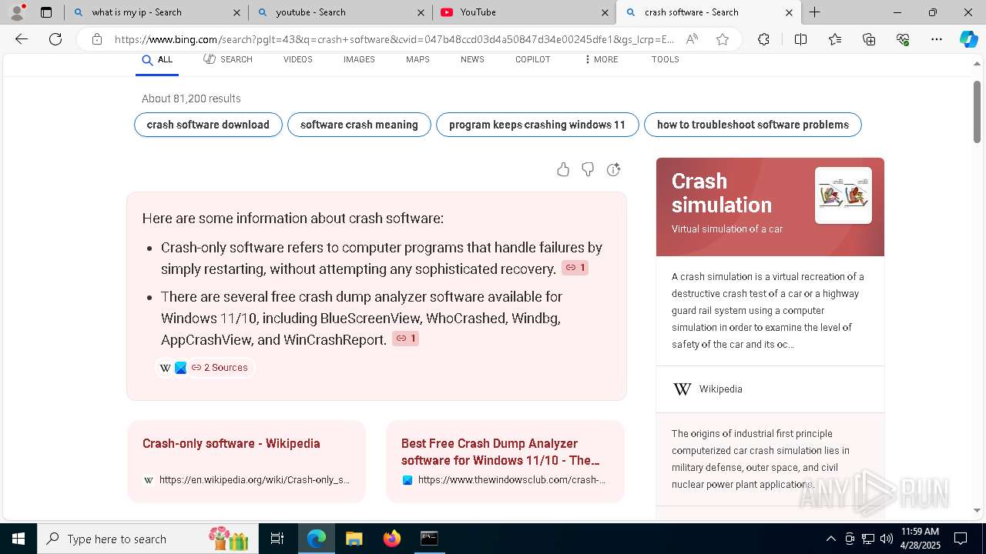Open Wikipedia source in side panel

[720, 389]
